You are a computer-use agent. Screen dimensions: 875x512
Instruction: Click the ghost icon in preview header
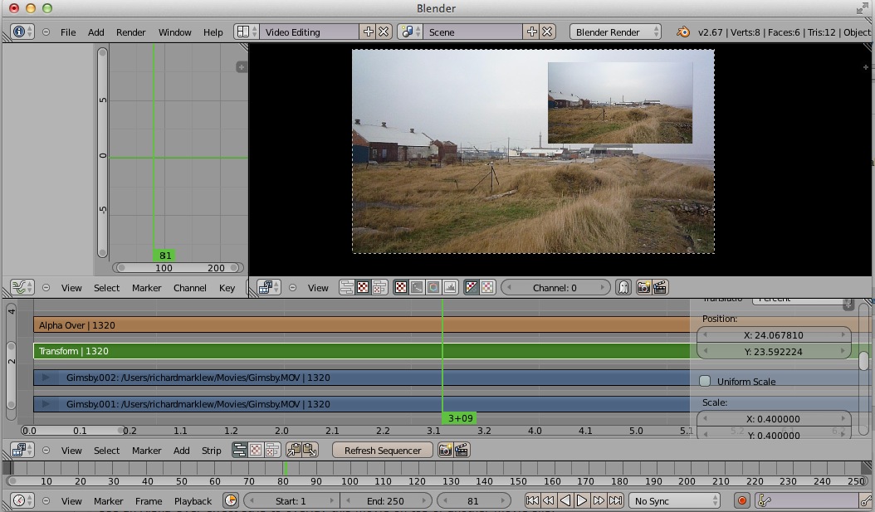click(623, 288)
